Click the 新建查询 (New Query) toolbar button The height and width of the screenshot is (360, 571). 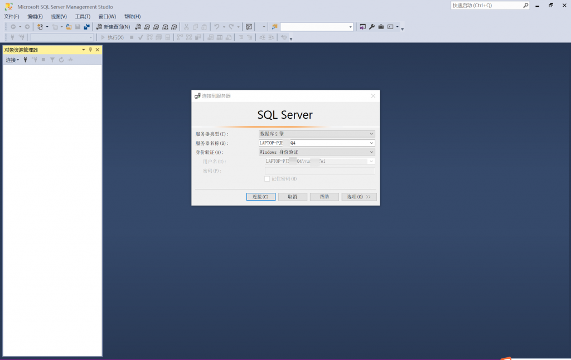tap(113, 27)
